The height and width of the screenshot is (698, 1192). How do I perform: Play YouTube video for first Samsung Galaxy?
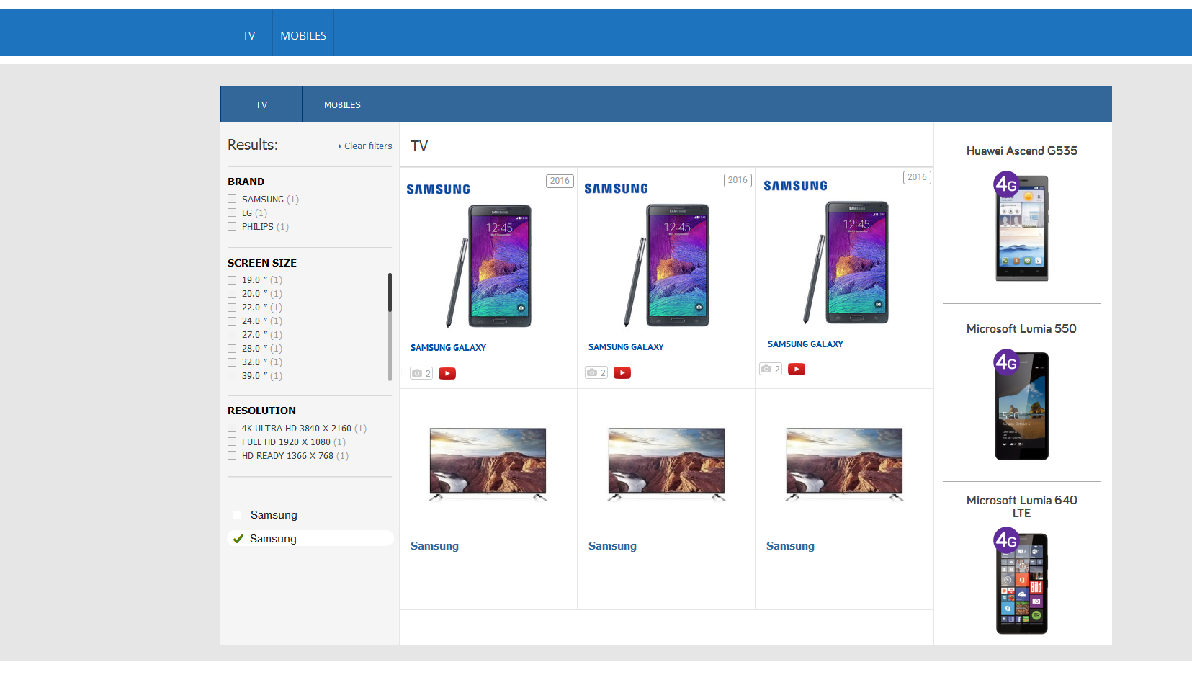(447, 373)
